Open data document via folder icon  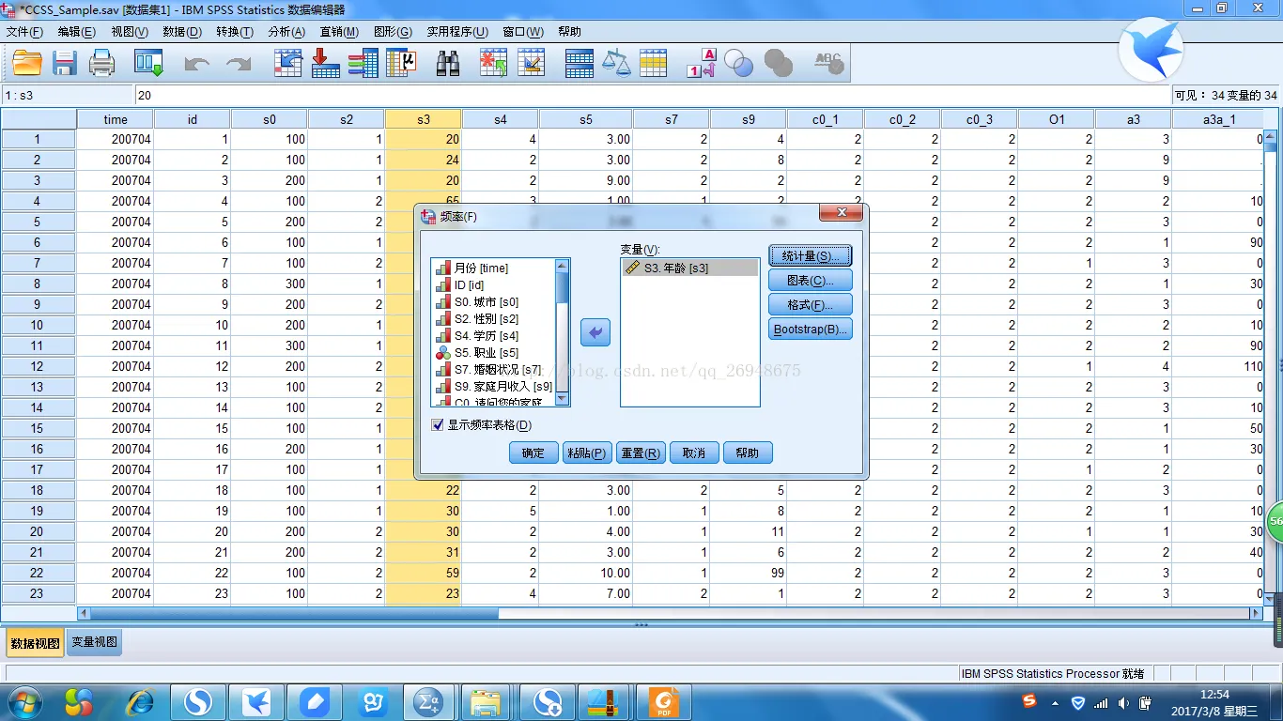26,63
